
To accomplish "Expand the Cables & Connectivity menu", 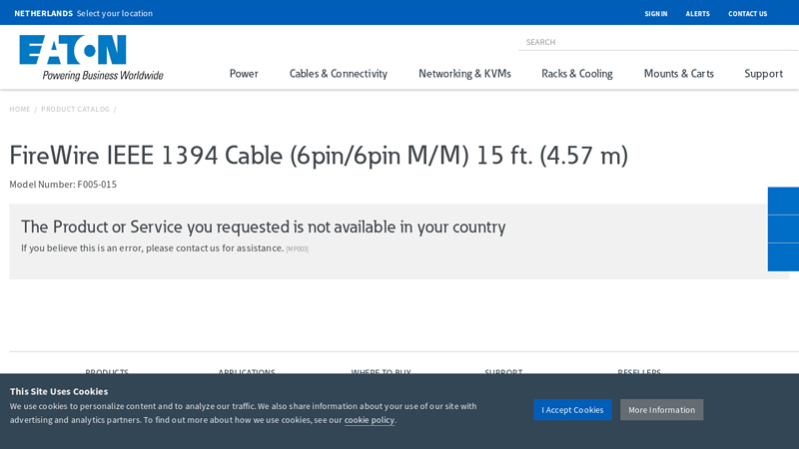I will (x=339, y=74).
